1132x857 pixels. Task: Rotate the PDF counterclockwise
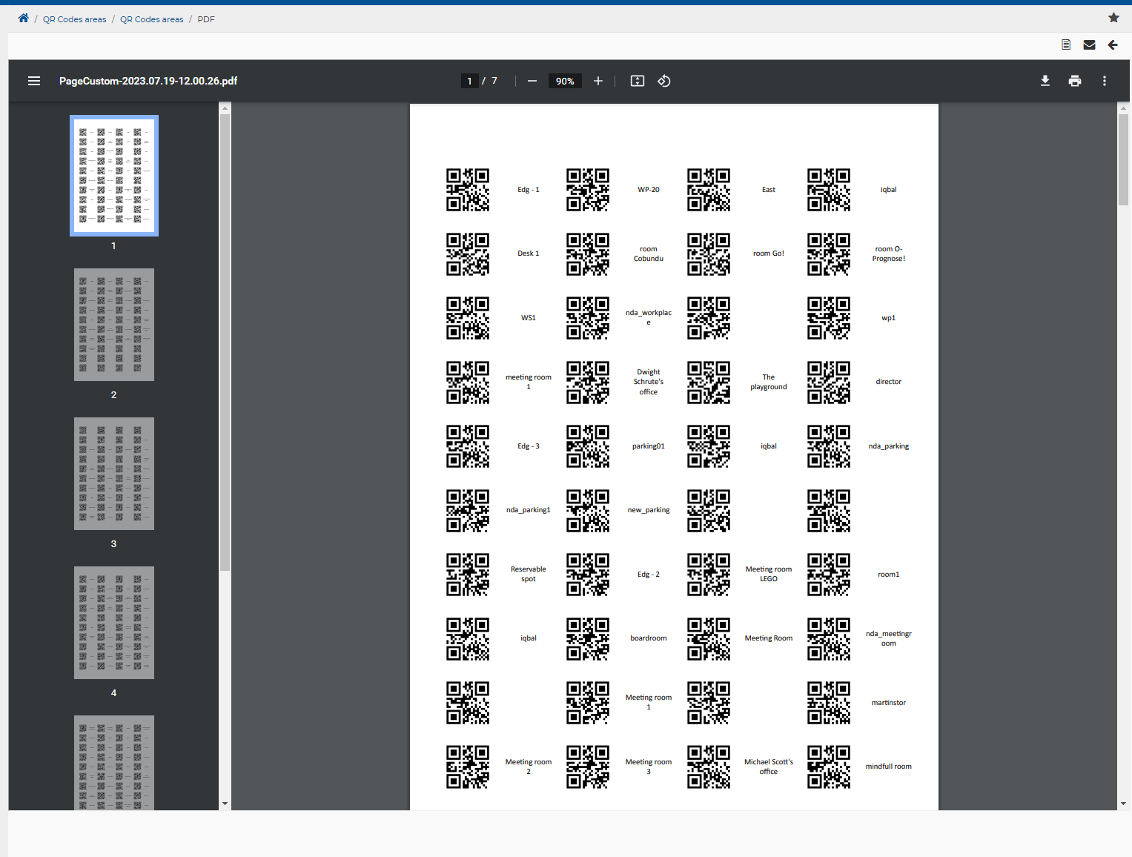[664, 81]
